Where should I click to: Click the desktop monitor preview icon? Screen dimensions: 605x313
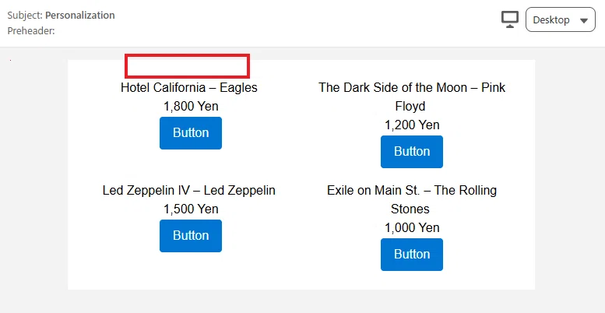[x=510, y=19]
